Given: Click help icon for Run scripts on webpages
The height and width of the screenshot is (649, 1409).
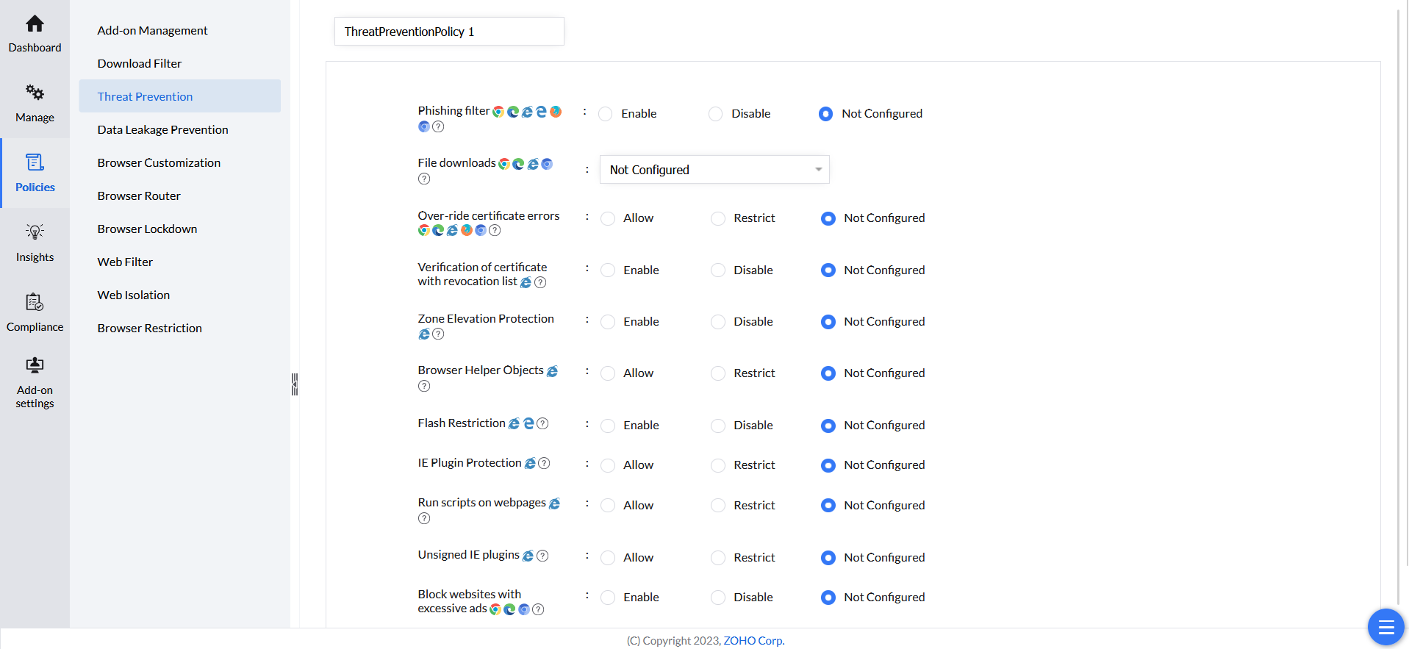Looking at the screenshot, I should pos(424,518).
